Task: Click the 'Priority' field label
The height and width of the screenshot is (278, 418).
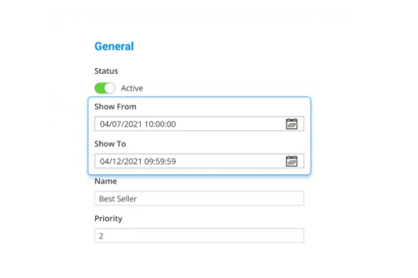Action: [108, 218]
